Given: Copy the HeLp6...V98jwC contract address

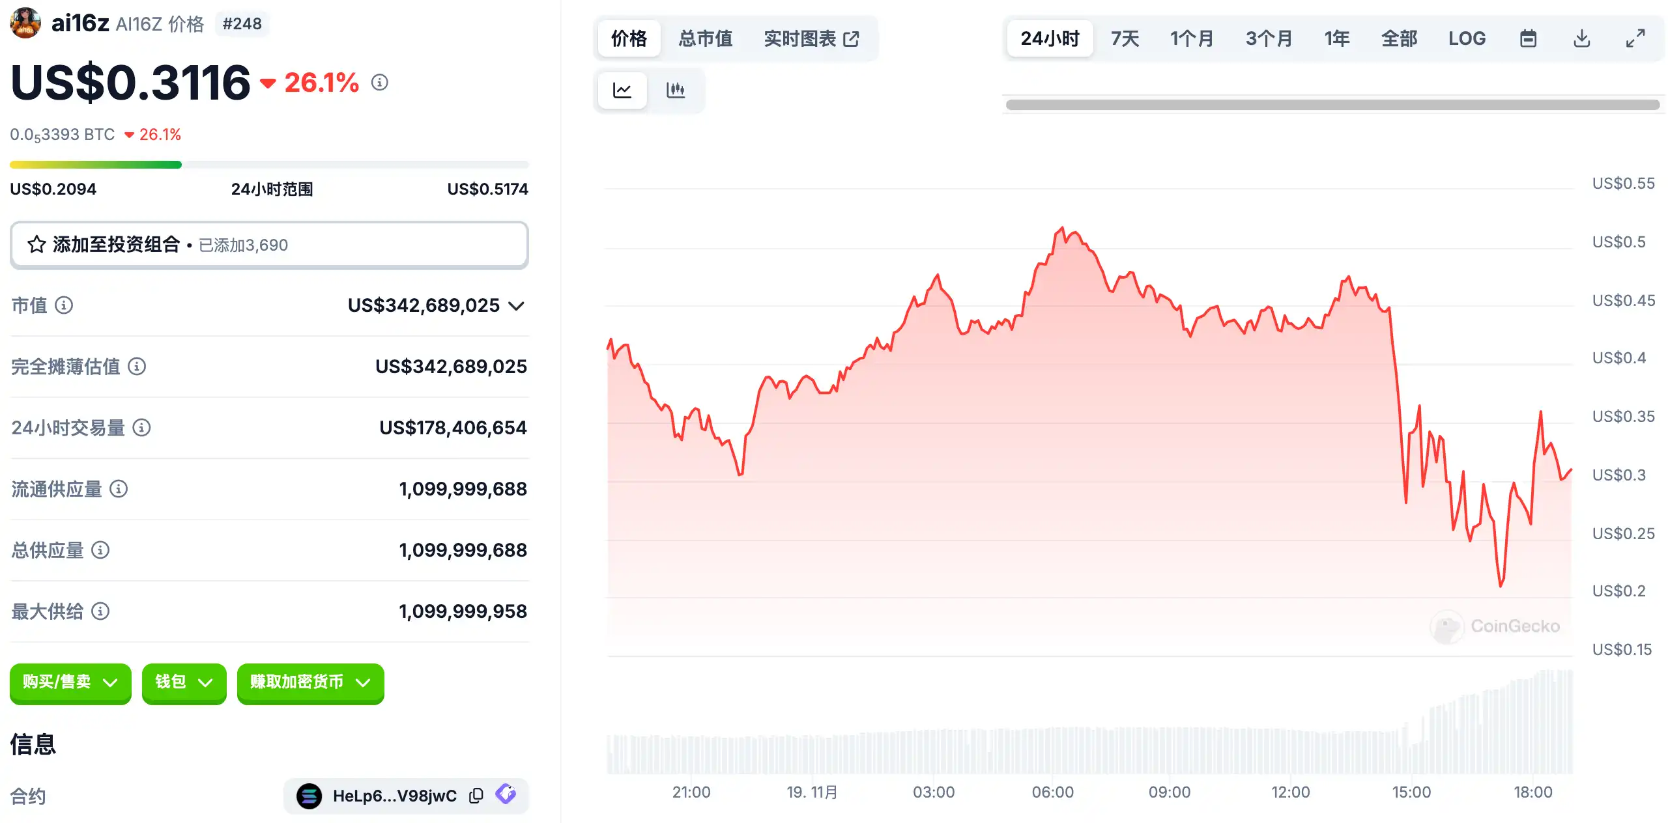Looking at the screenshot, I should click(x=476, y=796).
